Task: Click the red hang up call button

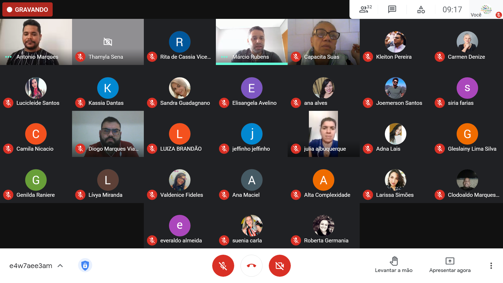Action: pyautogui.click(x=251, y=265)
